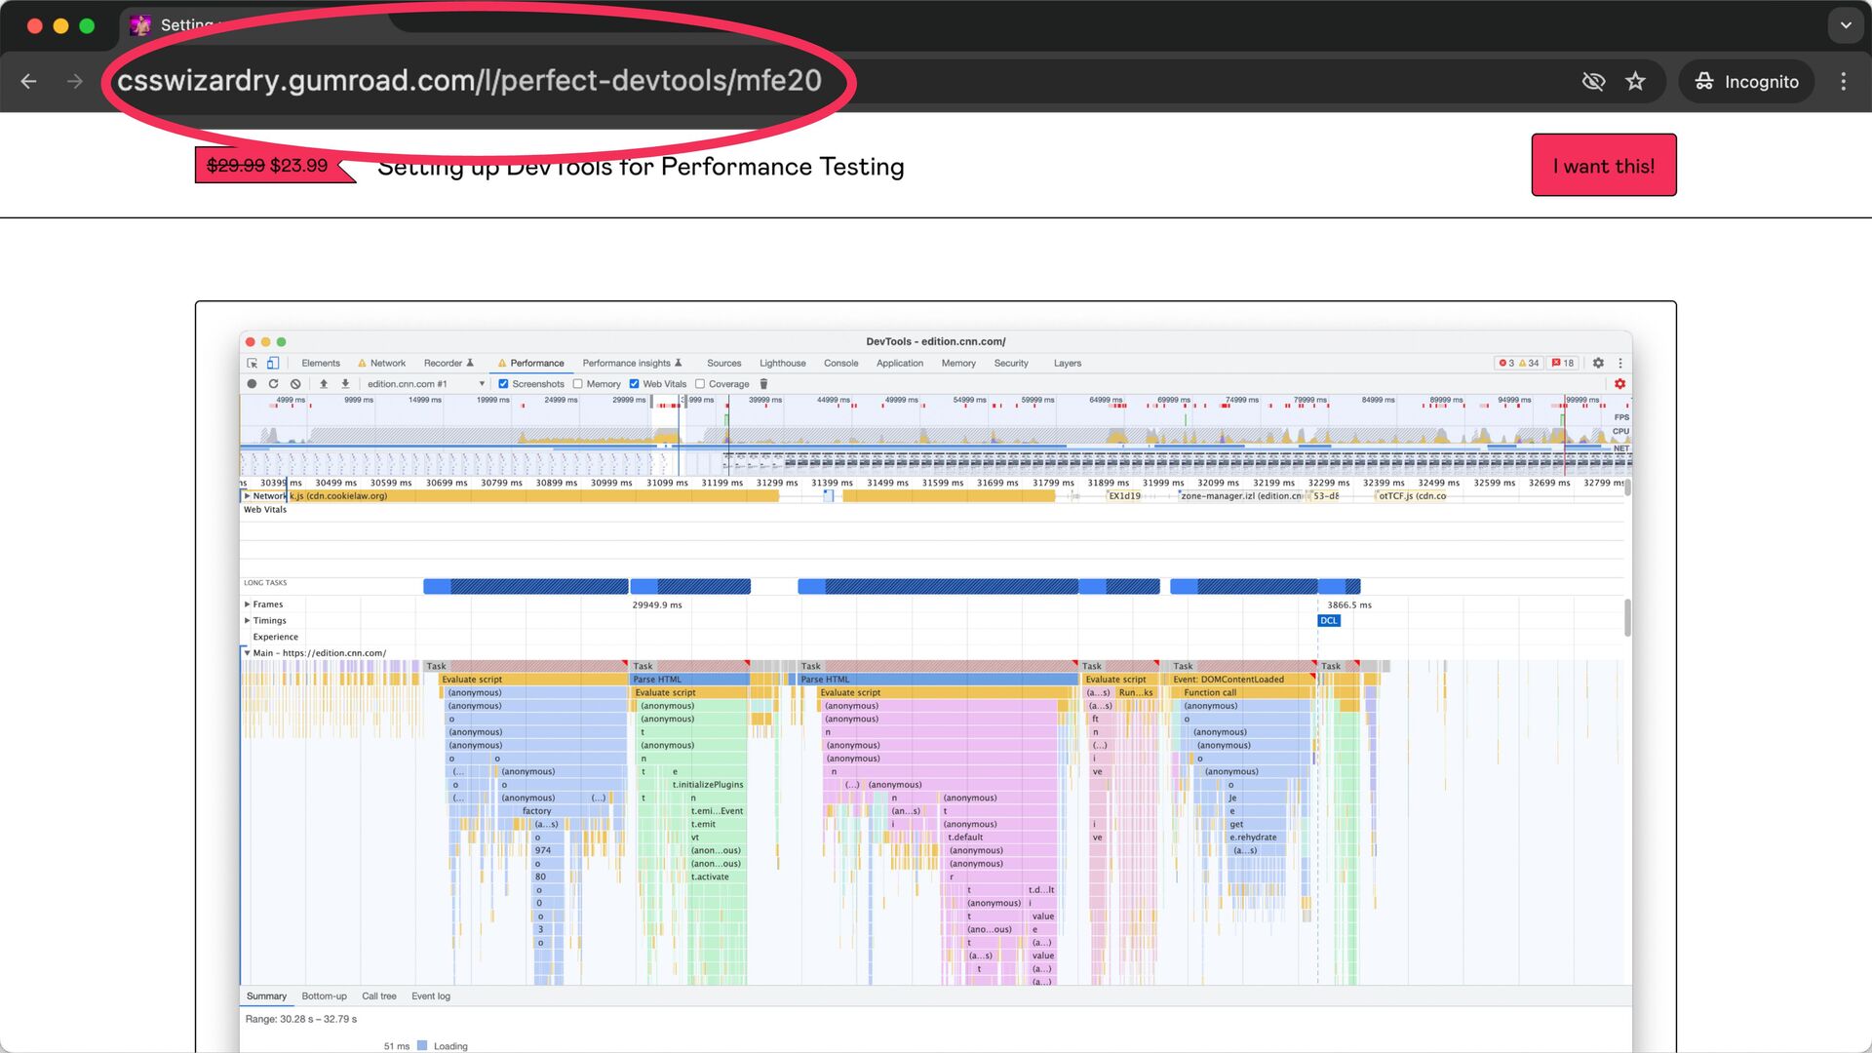Start recording with the record circle icon

(252, 384)
